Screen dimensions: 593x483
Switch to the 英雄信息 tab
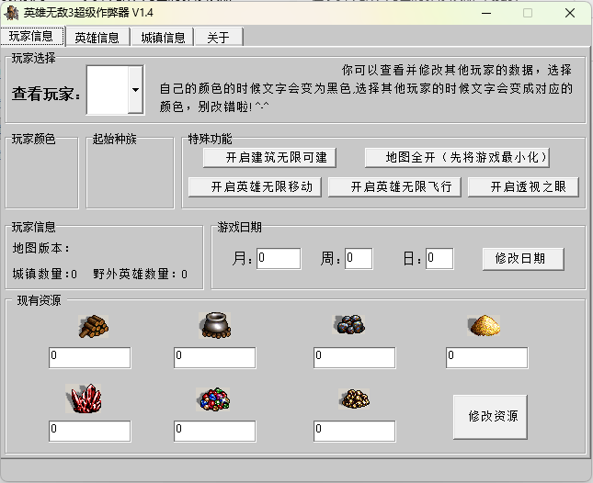click(97, 38)
